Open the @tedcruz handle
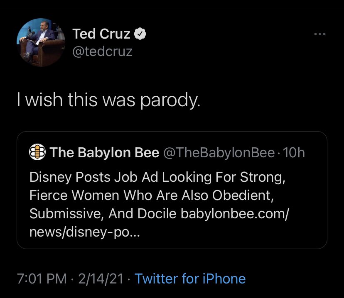The image size is (344, 298). pyautogui.click(x=102, y=52)
